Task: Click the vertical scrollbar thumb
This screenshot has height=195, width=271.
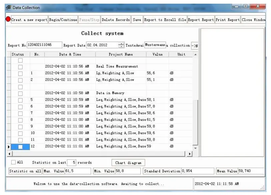Action: coord(195,123)
